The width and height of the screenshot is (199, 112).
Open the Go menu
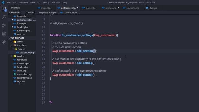pos(39,2)
